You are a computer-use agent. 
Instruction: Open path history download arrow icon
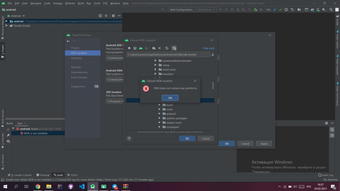[x=212, y=55]
